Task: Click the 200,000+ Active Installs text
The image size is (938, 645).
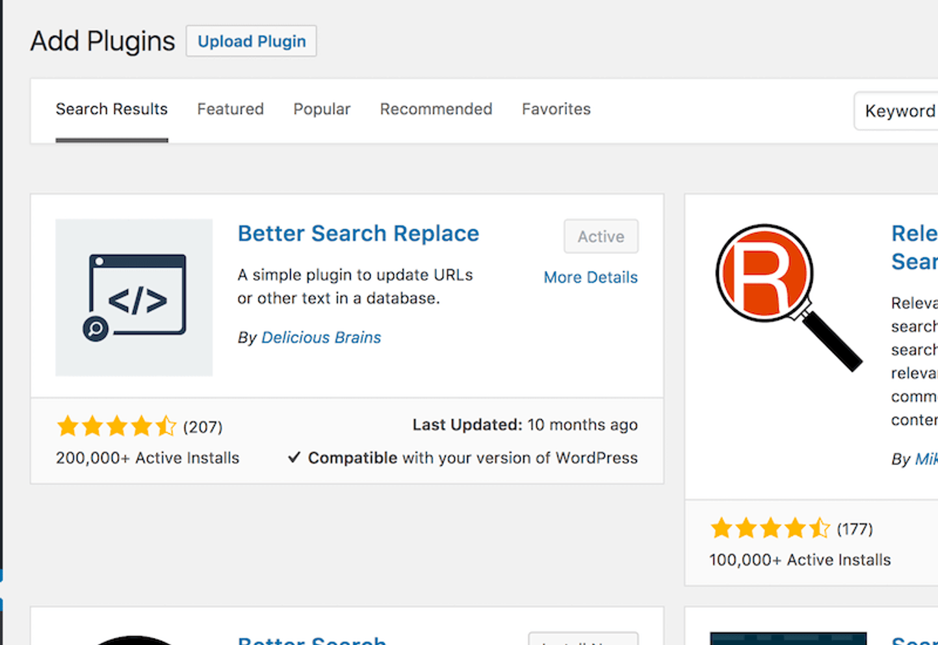Action: [148, 458]
